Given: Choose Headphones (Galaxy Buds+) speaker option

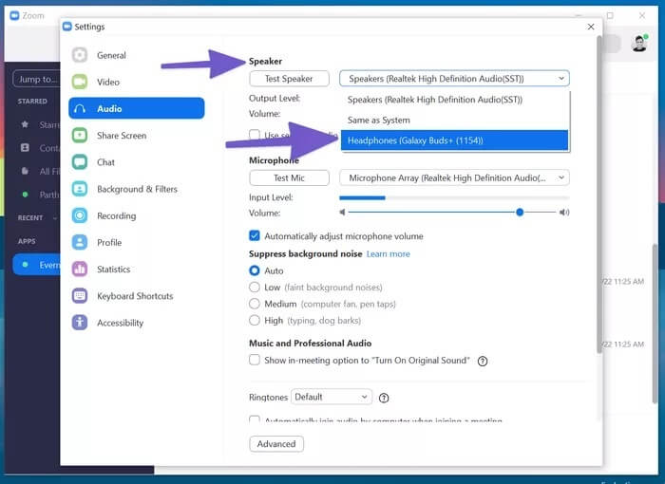Looking at the screenshot, I should 455,140.
